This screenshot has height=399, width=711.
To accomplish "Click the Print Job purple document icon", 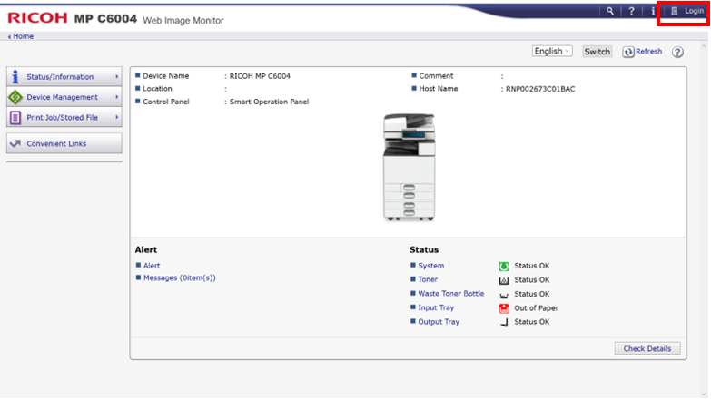I will pyautogui.click(x=15, y=118).
